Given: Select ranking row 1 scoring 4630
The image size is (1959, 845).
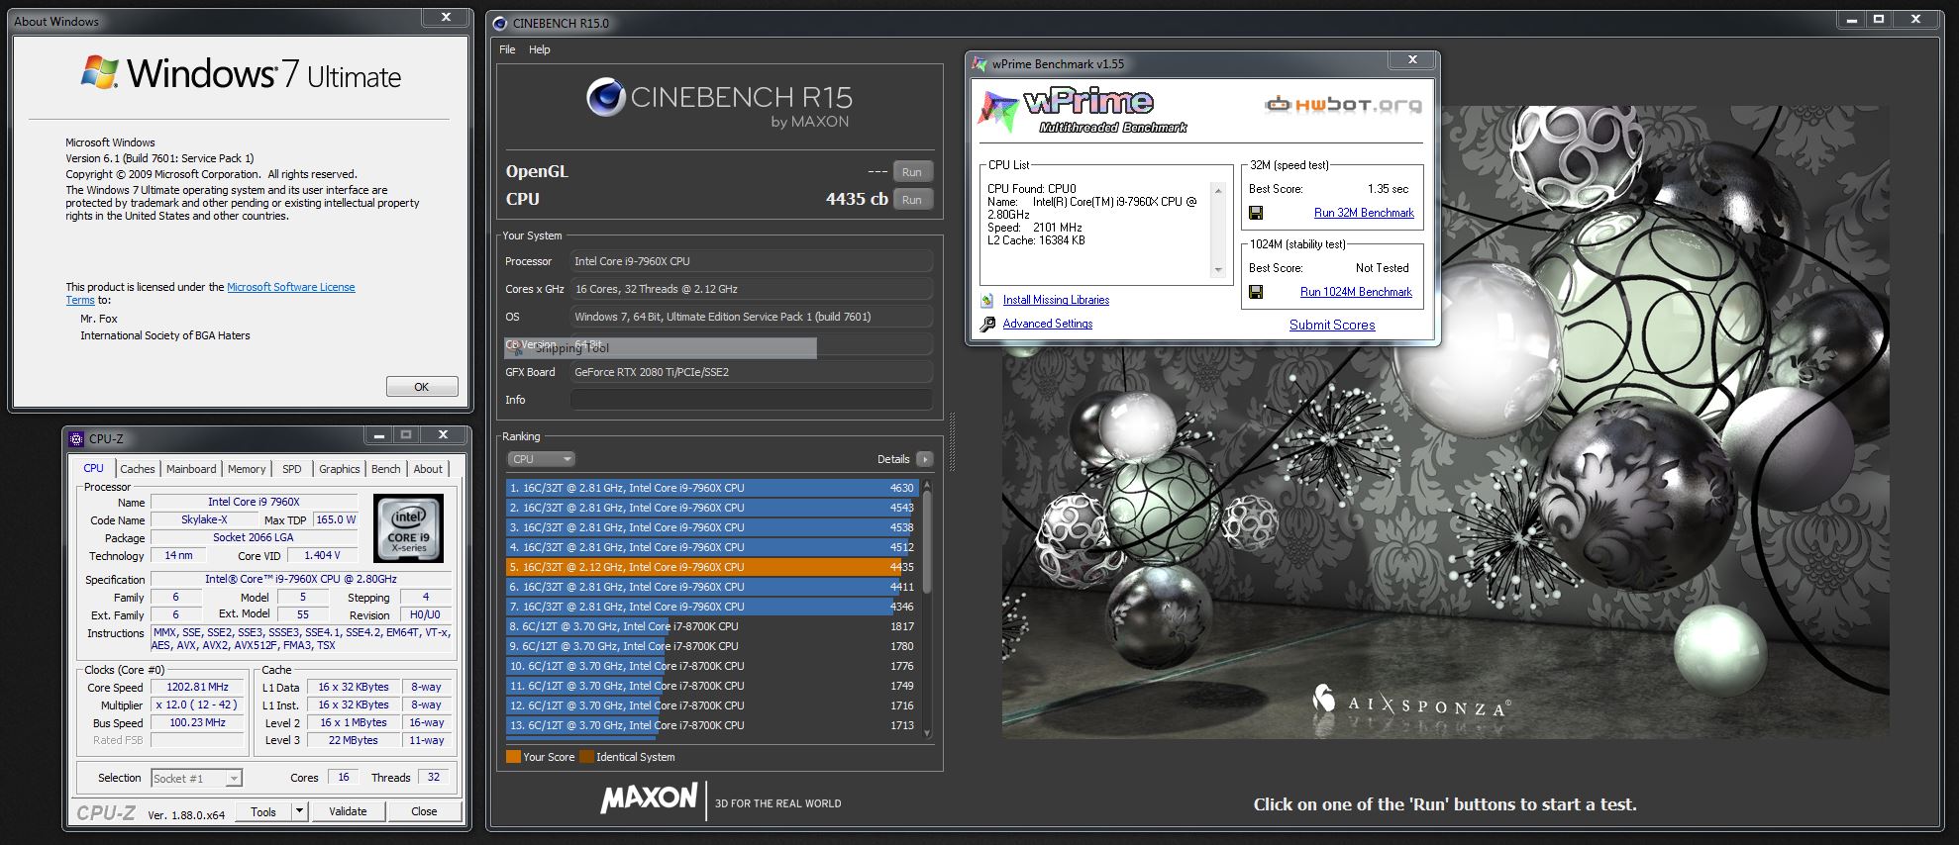Looking at the screenshot, I should 712,488.
